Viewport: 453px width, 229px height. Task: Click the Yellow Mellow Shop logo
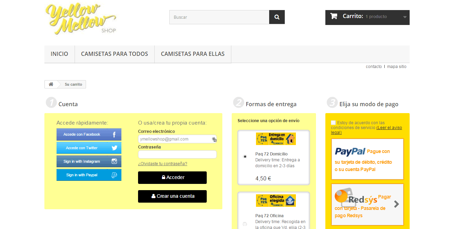tap(81, 19)
